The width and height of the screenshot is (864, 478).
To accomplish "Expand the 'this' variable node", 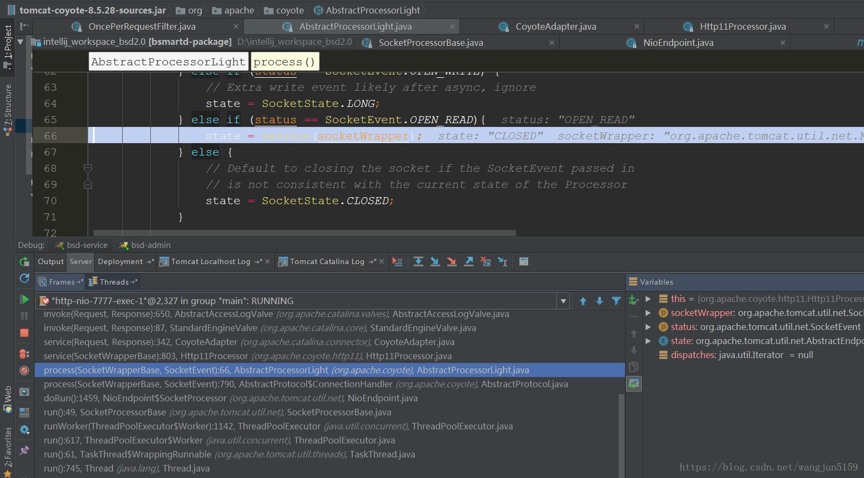I will coord(648,299).
